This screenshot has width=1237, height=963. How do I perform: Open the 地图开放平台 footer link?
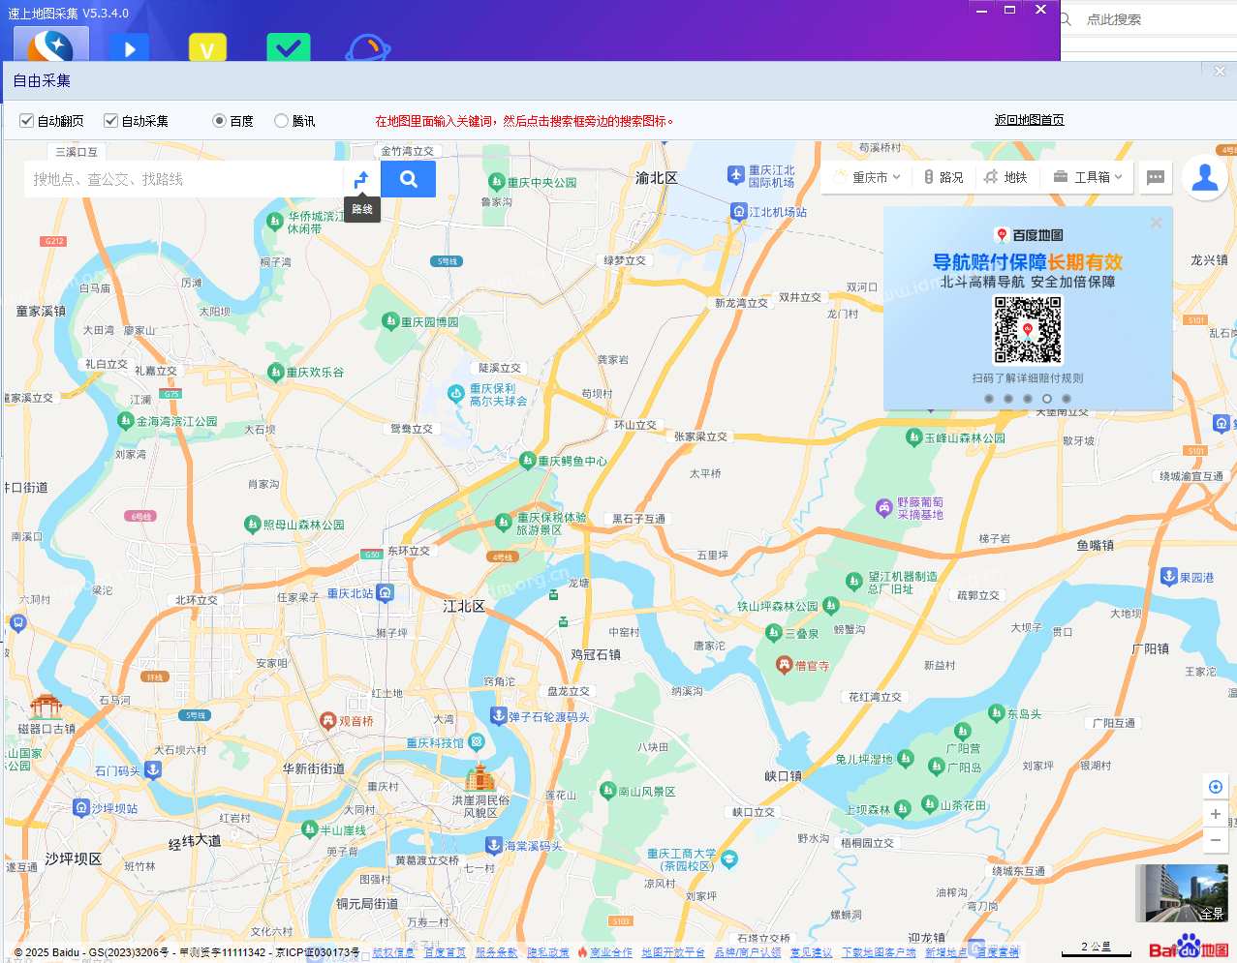[x=673, y=952]
